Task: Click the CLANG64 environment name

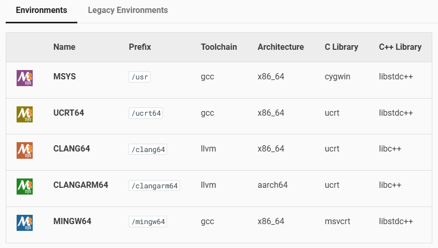Action: 72,149
